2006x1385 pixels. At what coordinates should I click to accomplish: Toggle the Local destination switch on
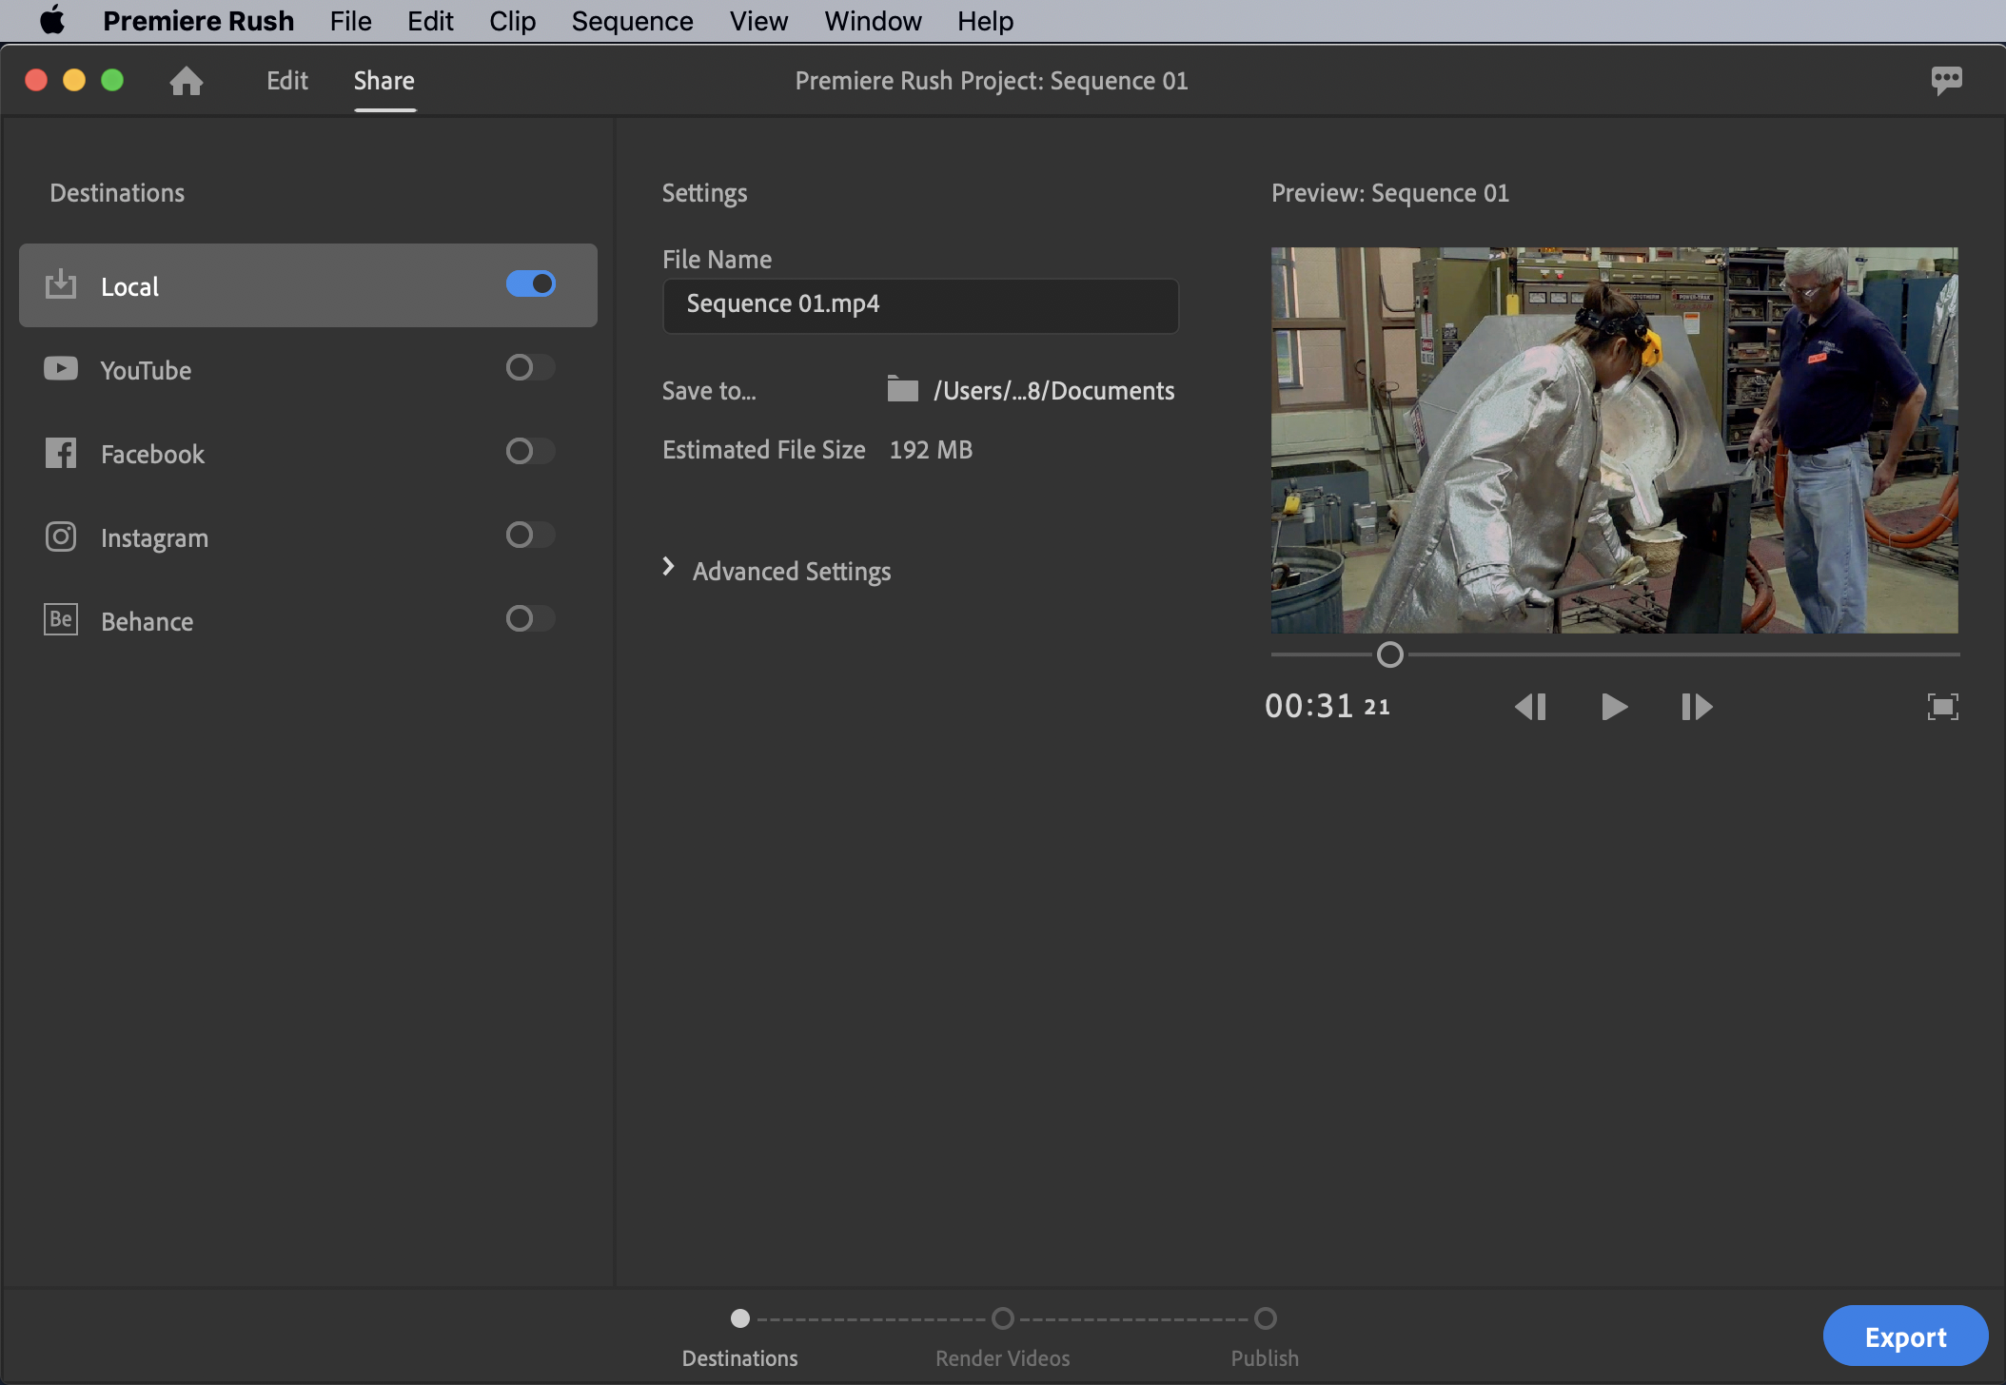534,281
